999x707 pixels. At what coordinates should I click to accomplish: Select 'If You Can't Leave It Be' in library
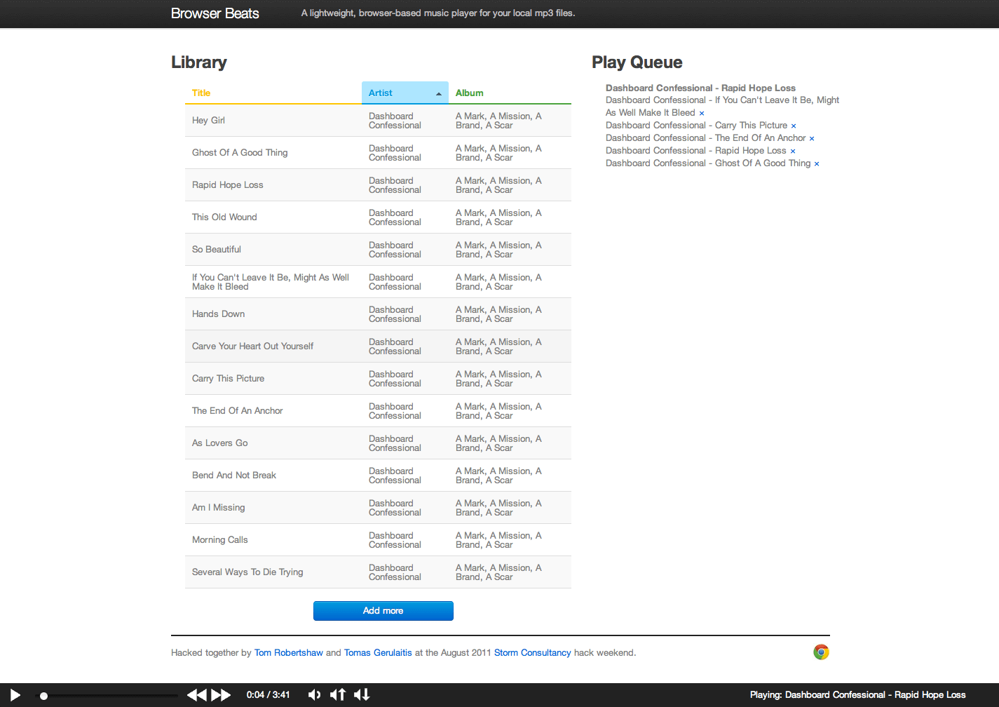coord(271,282)
